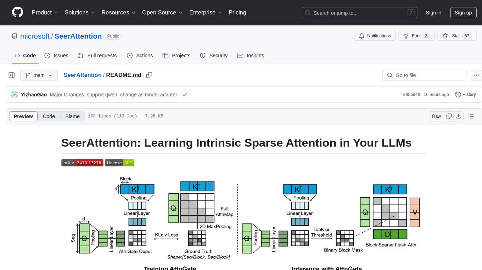Image resolution: width=482 pixels, height=270 pixels.
Task: Copy the README.md file path
Action: coord(149,75)
